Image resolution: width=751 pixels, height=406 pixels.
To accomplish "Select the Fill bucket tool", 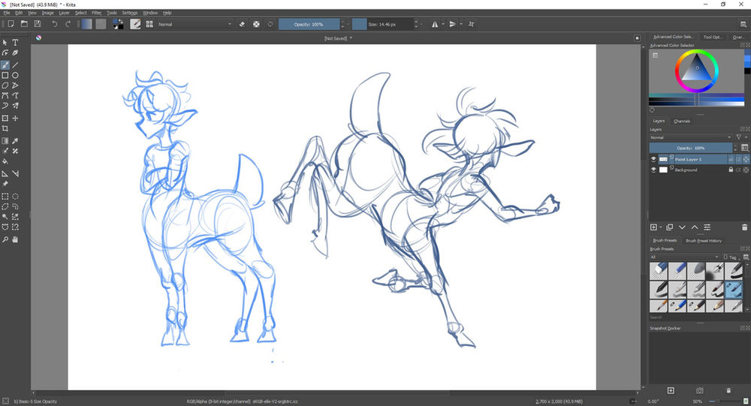I will 5,161.
